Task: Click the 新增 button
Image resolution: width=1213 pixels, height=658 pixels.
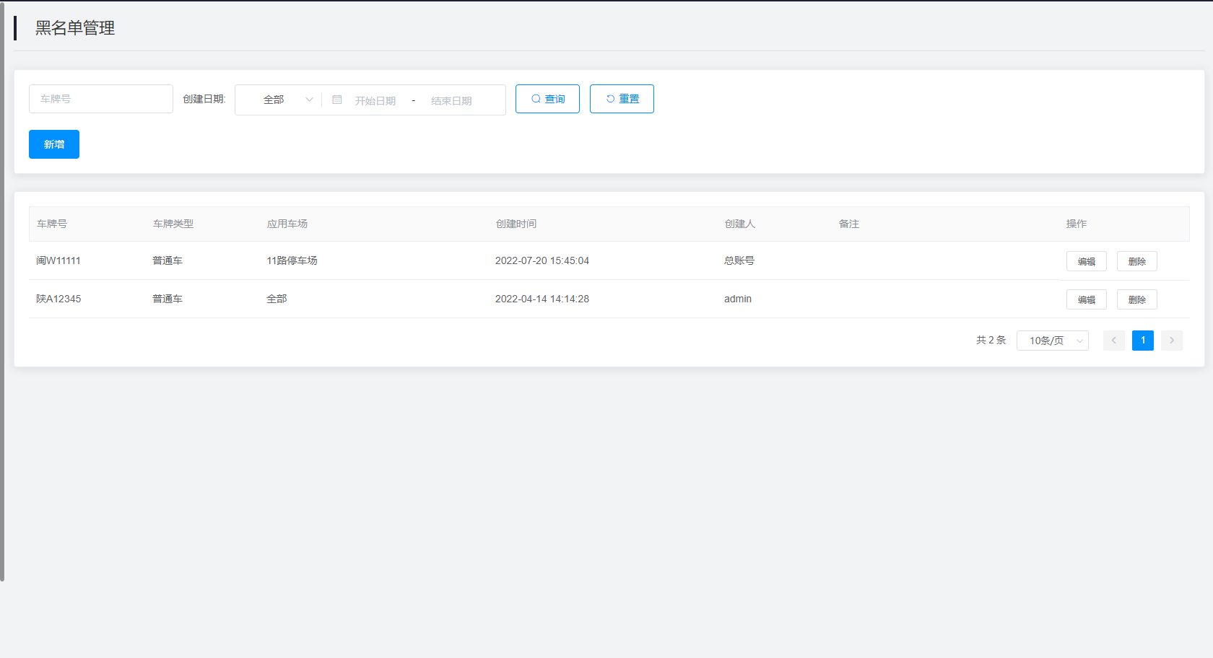Action: [54, 144]
